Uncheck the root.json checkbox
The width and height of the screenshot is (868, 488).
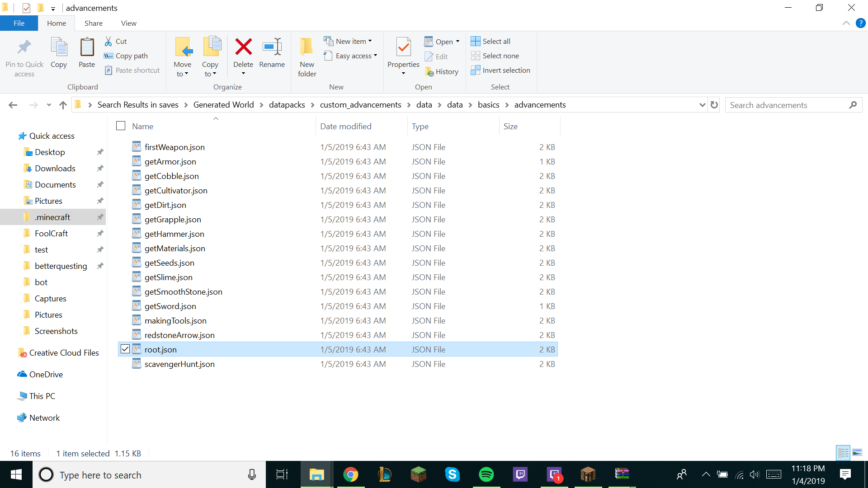[x=125, y=349]
